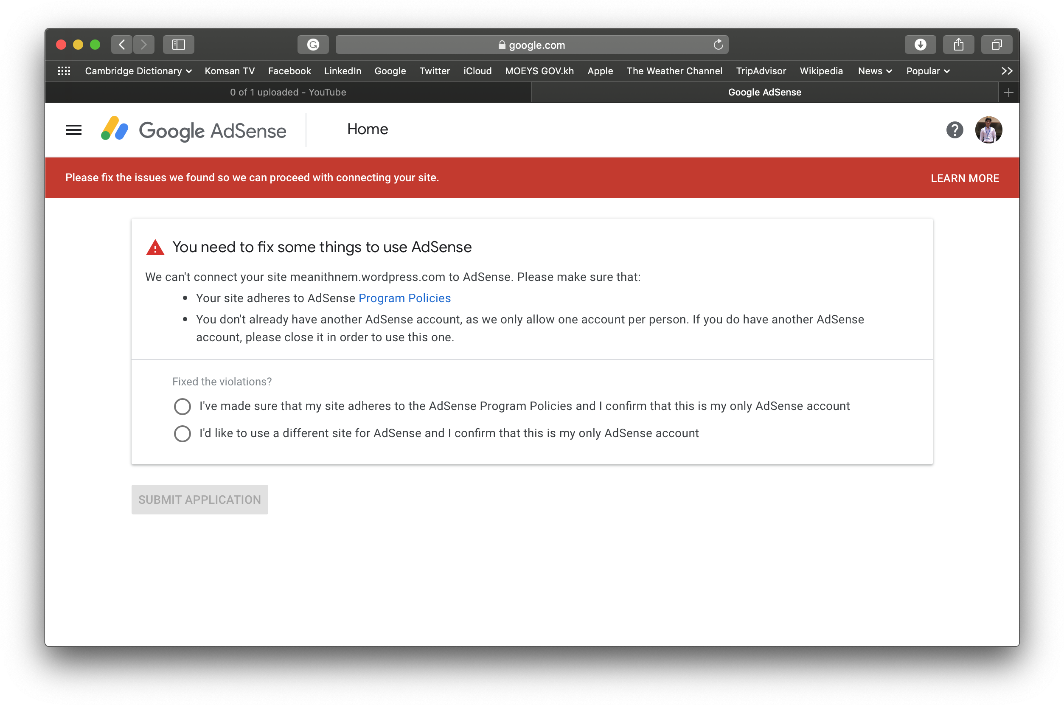Click LEARN MORE in red banner
Screen dimensions: 1064x705
(x=964, y=179)
